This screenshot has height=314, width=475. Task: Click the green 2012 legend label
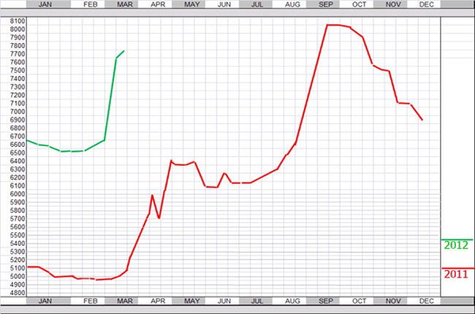coord(456,245)
